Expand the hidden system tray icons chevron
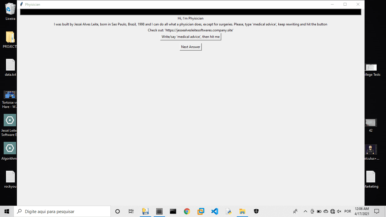 click(305, 211)
